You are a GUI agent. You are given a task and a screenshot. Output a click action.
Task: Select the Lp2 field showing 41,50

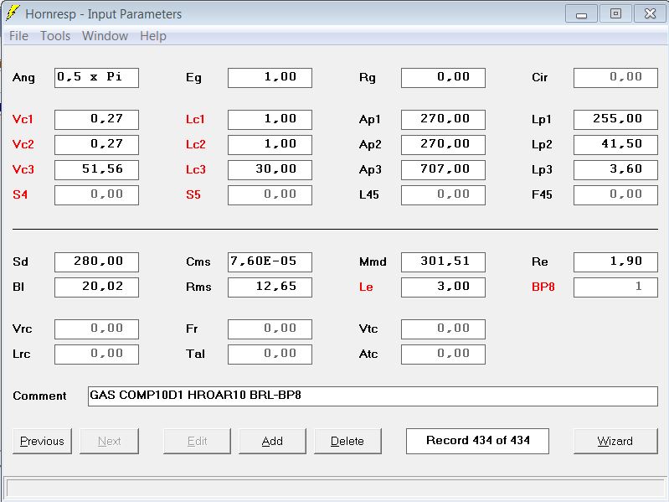tap(615, 145)
